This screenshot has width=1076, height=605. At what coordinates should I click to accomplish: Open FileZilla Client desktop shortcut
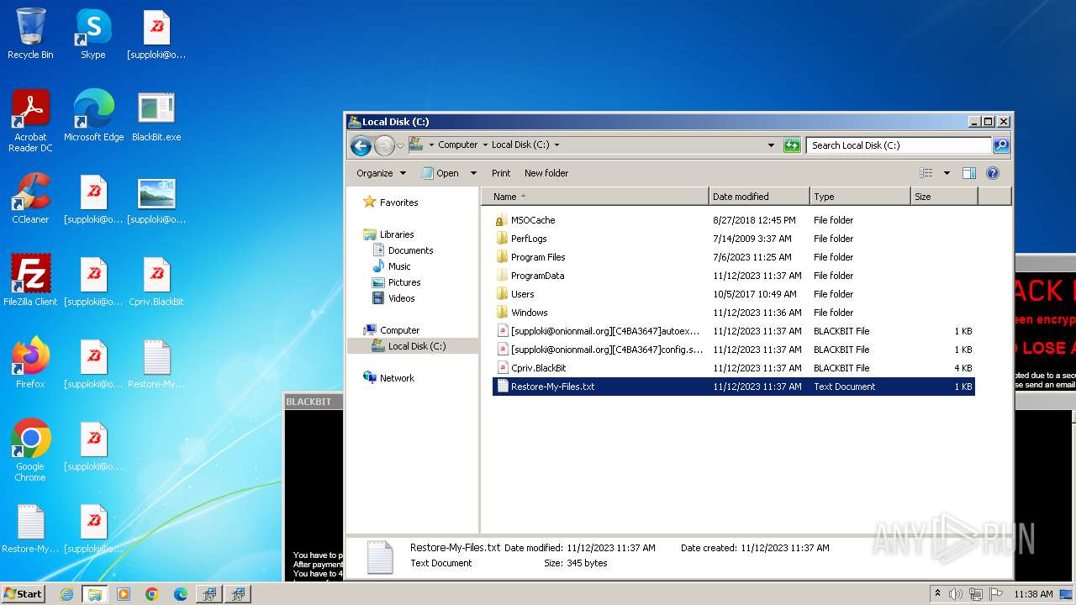[30, 281]
